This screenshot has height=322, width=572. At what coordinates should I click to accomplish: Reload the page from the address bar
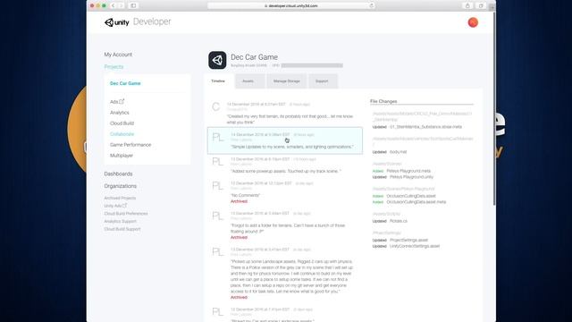point(372,5)
